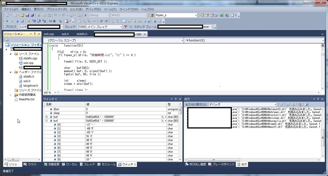
Task: Switch to the sub.cpp editor tab
Action: click(49, 34)
